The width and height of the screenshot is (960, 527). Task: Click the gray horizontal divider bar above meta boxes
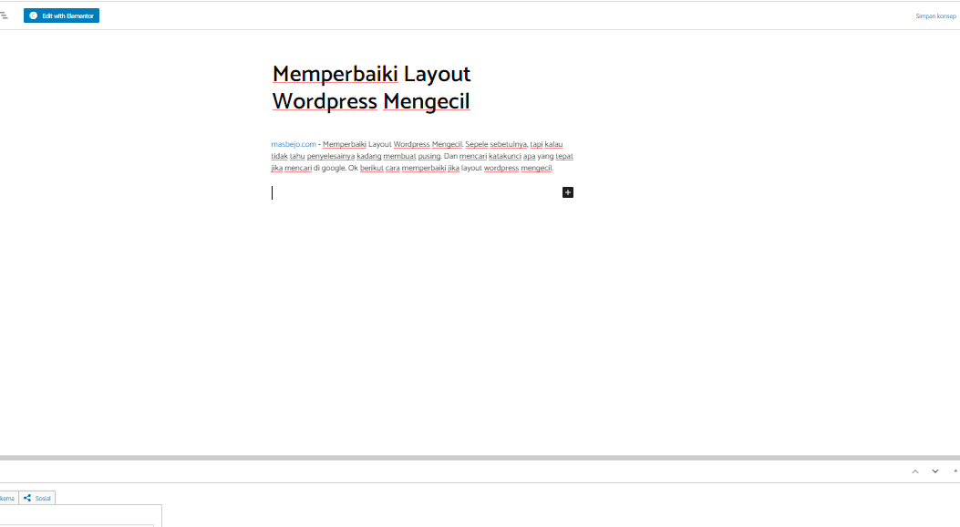480,458
